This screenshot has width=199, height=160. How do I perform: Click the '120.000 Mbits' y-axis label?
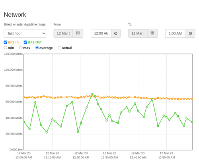coord(13,54)
